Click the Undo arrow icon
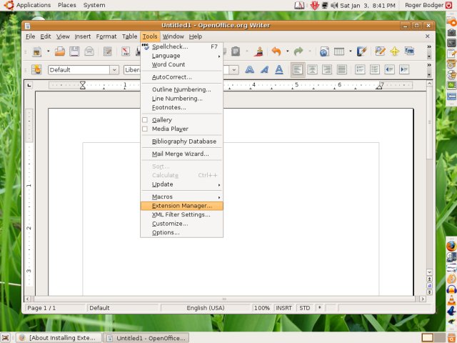Image resolution: width=457 pixels, height=343 pixels. pos(276,51)
